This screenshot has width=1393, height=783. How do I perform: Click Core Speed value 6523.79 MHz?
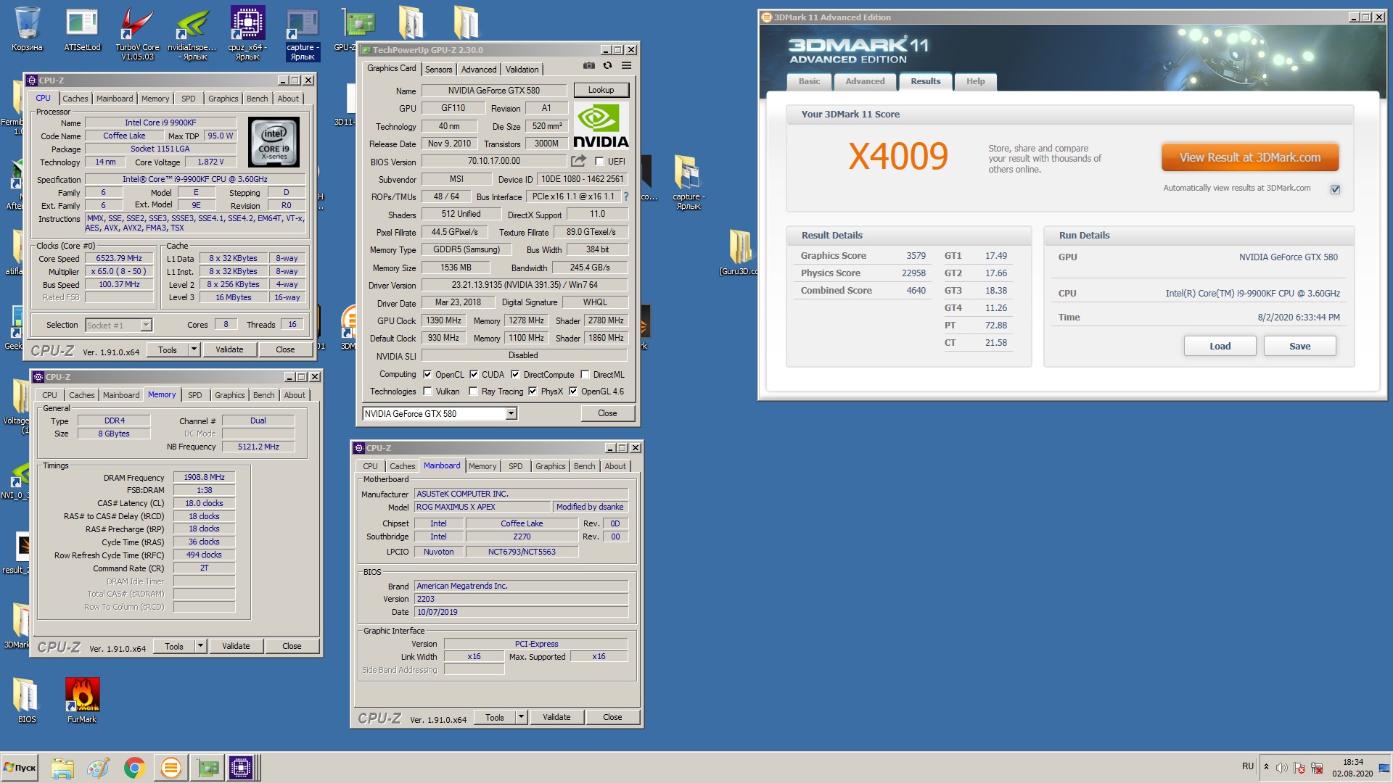pyautogui.click(x=119, y=258)
